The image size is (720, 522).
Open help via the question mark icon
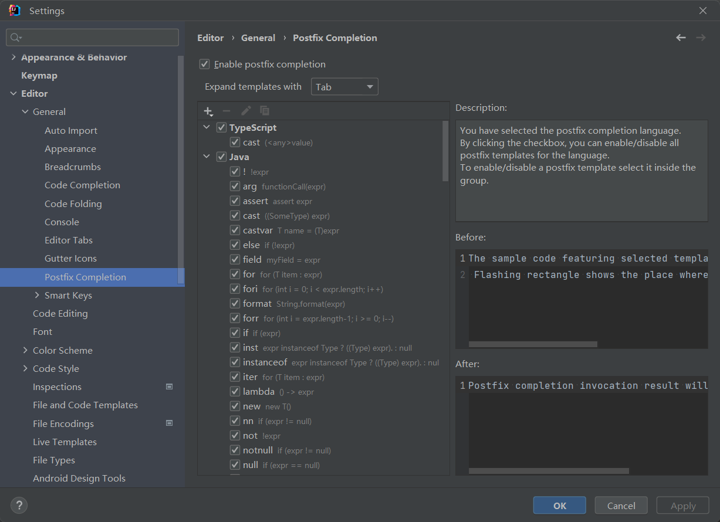pos(19,505)
